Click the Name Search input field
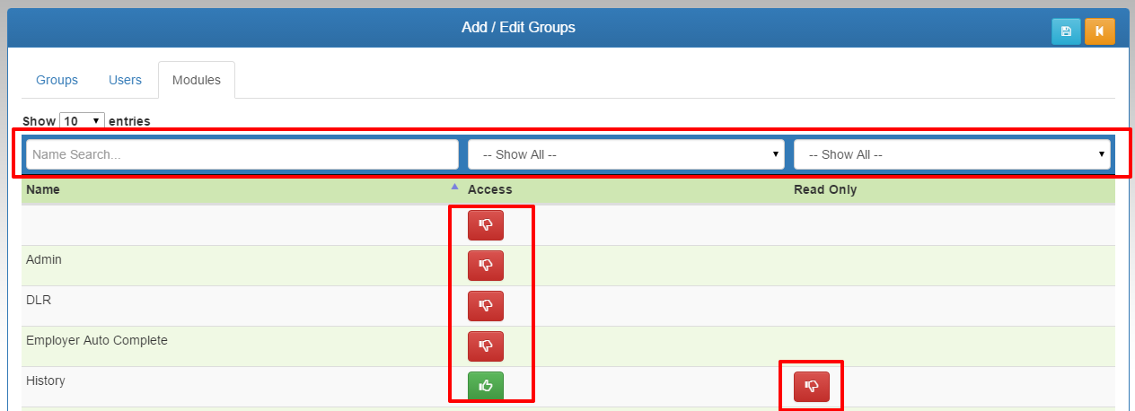Image resolution: width=1135 pixels, height=411 pixels. point(242,154)
